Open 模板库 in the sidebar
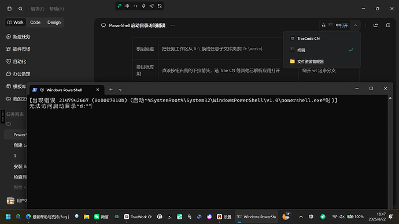This screenshot has width=399, height=224. pyautogui.click(x=16, y=87)
